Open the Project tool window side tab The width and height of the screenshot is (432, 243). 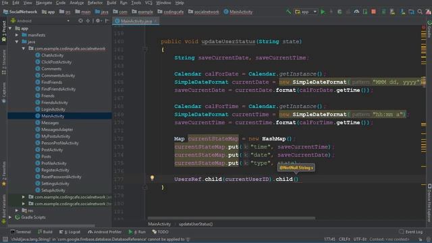tap(3, 32)
